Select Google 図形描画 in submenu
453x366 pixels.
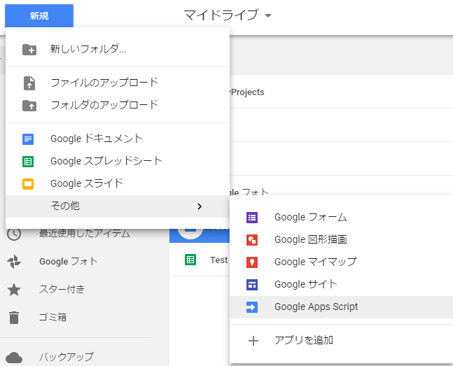coord(341,239)
